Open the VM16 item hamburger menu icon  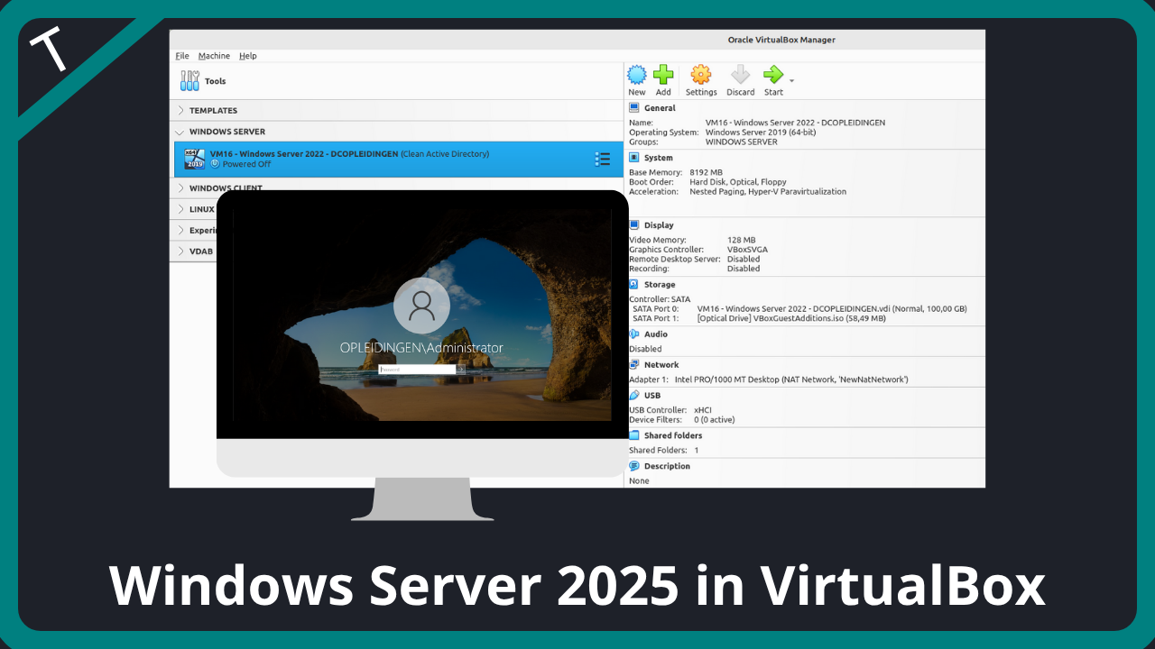(x=603, y=160)
